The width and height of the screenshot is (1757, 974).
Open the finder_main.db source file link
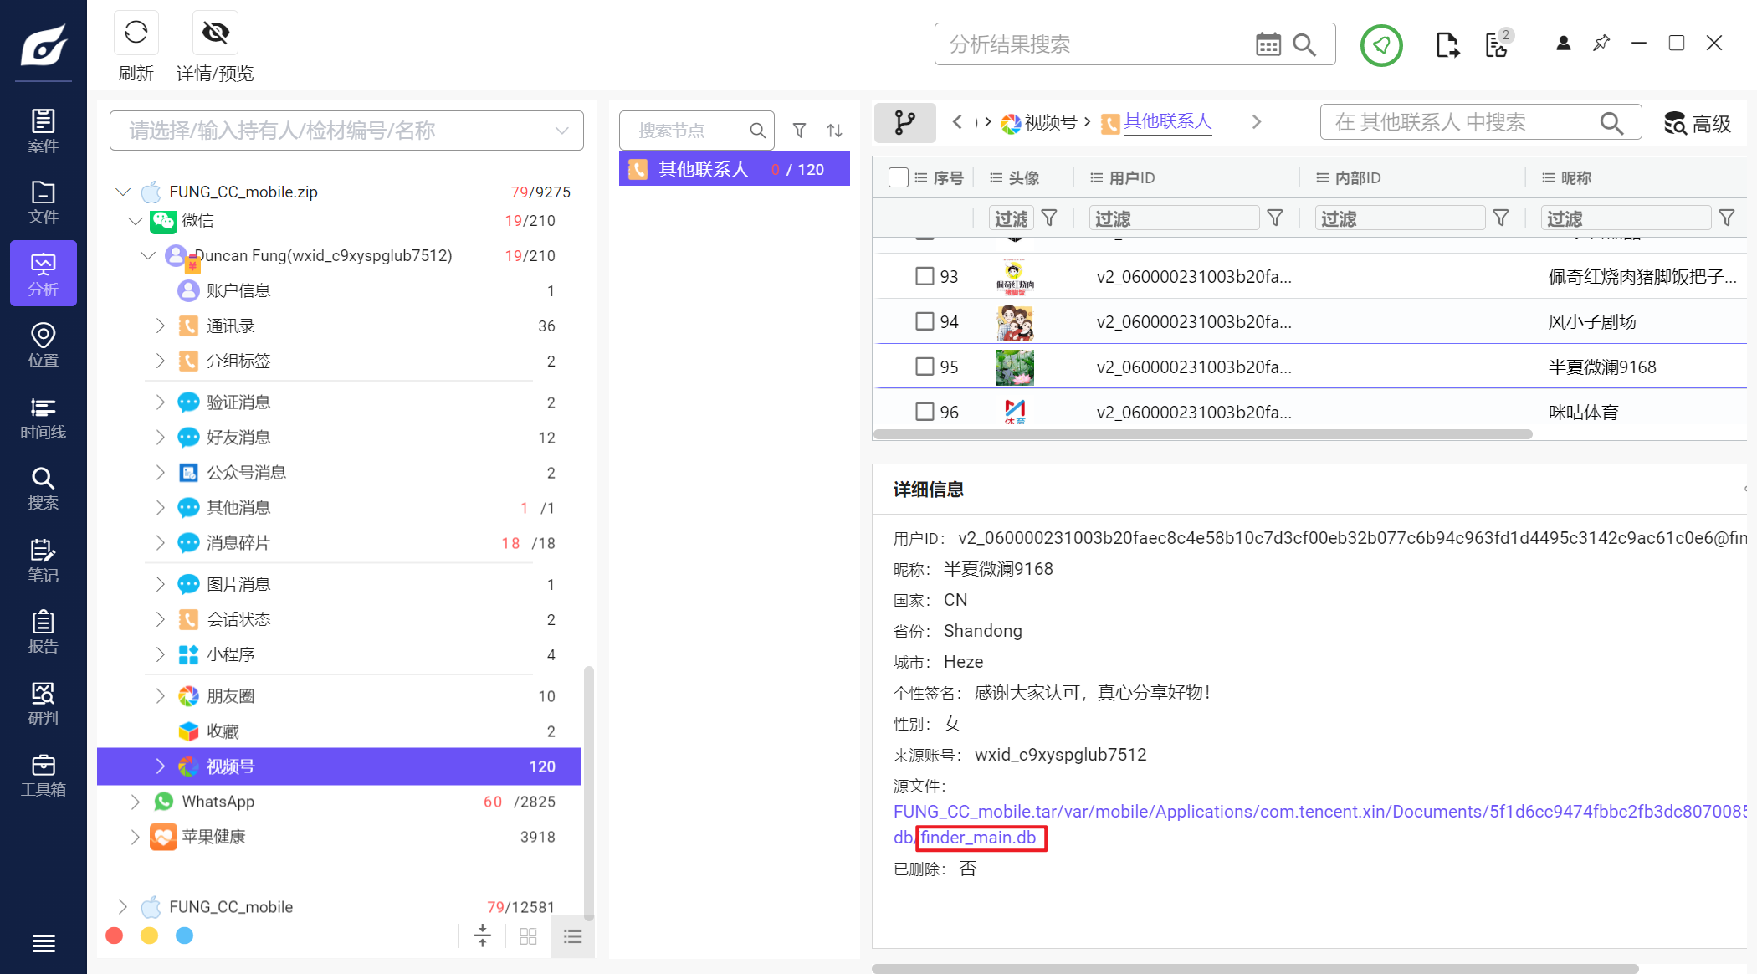pyautogui.click(x=978, y=838)
